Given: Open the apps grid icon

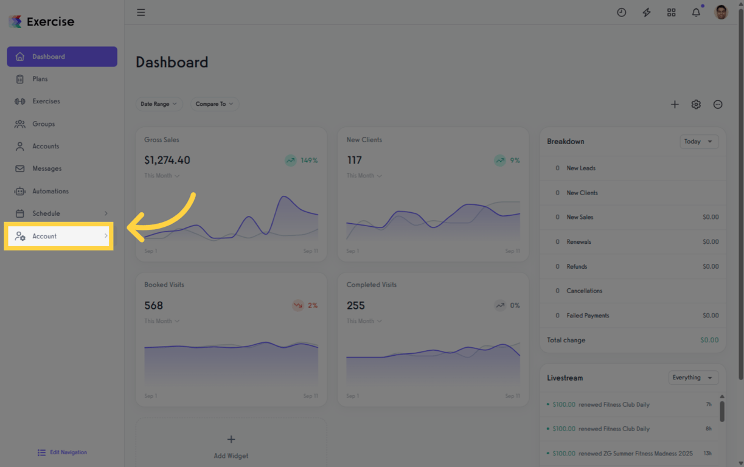Looking at the screenshot, I should tap(671, 12).
